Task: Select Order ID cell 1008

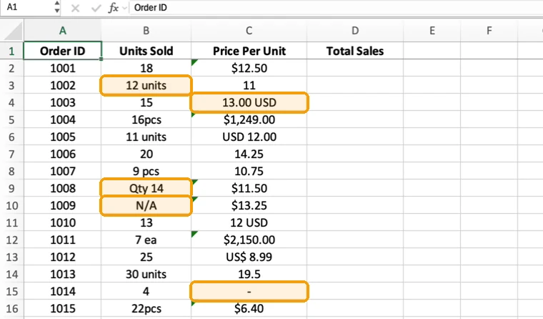Action: [62, 188]
